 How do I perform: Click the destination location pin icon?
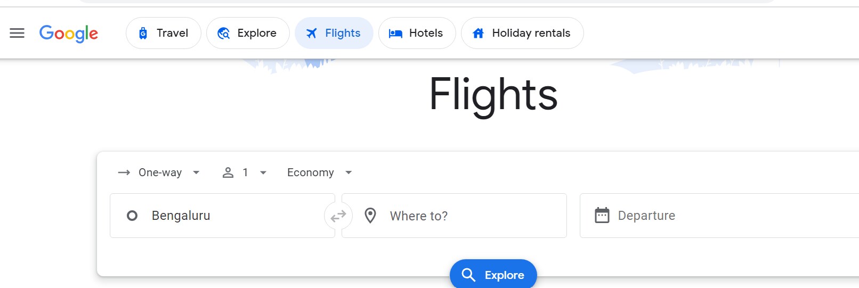(370, 216)
